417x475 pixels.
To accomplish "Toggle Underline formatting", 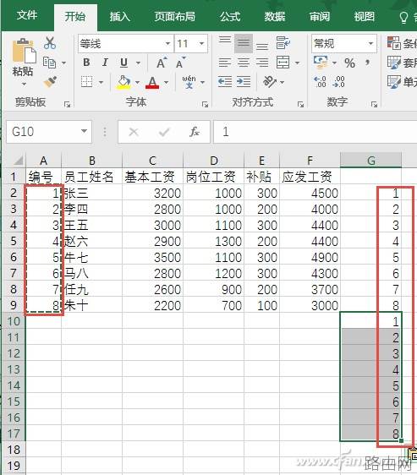I will (x=123, y=63).
